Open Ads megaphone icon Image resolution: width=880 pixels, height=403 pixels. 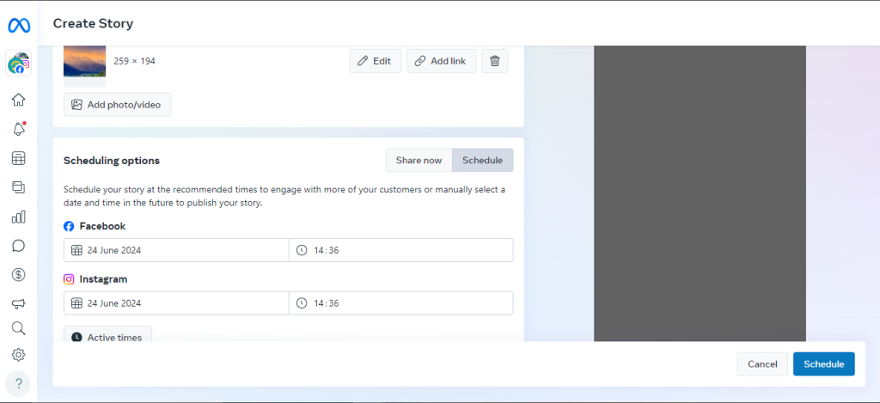[x=19, y=303]
